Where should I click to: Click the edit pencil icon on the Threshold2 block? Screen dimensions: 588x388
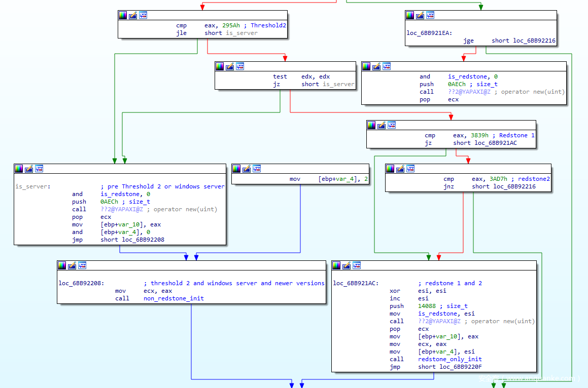coord(133,15)
